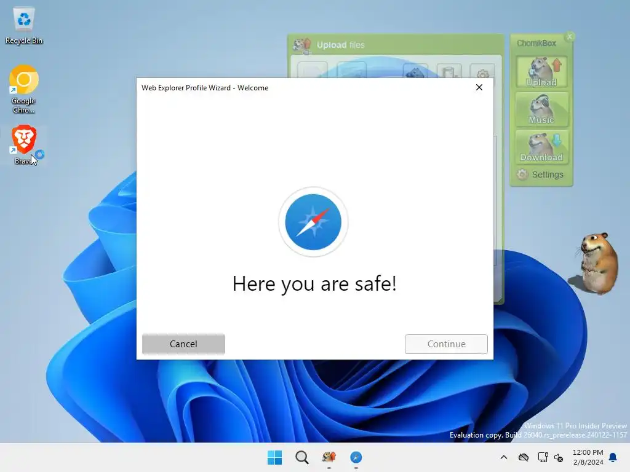Click the 'Here you are safe!' heading
The width and height of the screenshot is (630, 472).
[x=314, y=284]
